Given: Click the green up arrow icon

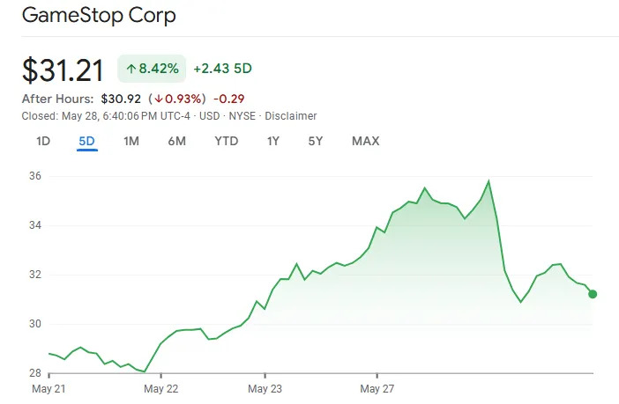Looking at the screenshot, I should tap(131, 69).
